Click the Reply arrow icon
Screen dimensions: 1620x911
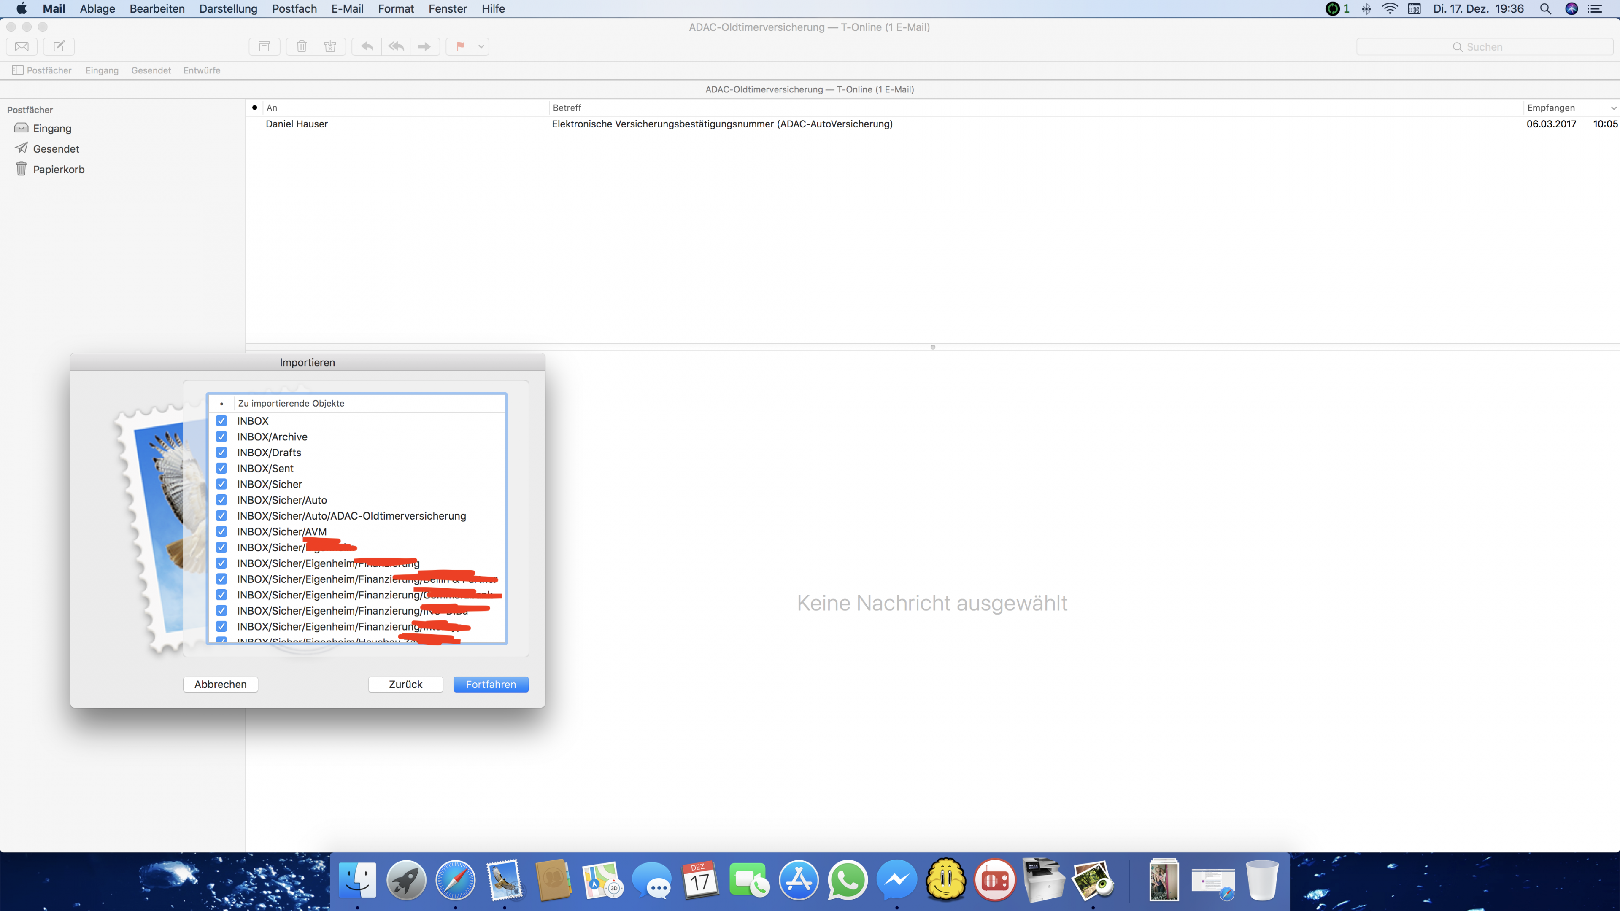click(x=367, y=46)
